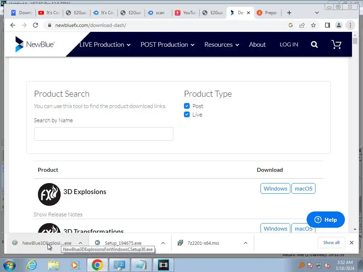Open options for 7z2201-x64.msi download

pyautogui.click(x=246, y=243)
